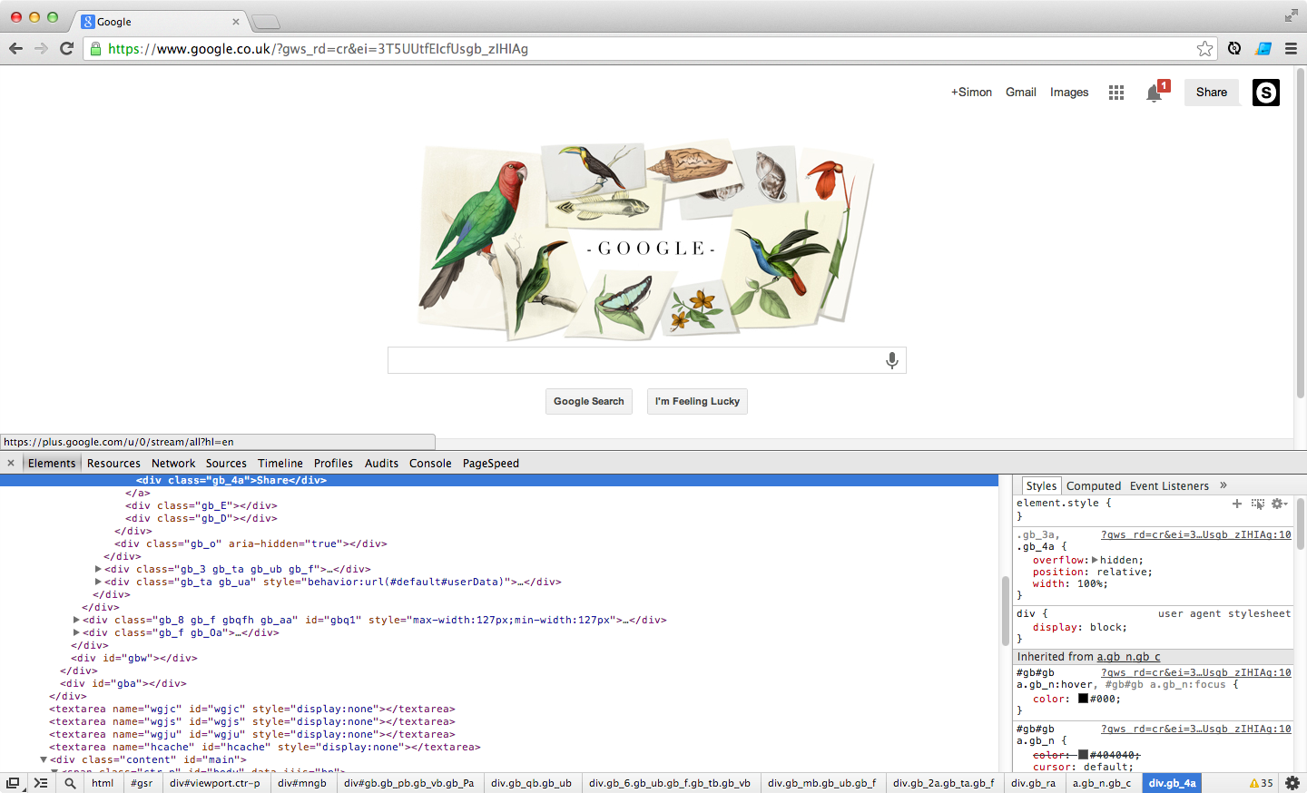Screen dimensions: 1307x793
Task: Click the fullscreen arrows at window corner
Action: coord(1291,15)
